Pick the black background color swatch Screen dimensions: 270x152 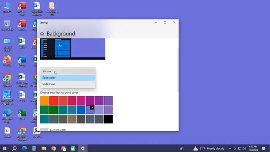tap(108, 119)
